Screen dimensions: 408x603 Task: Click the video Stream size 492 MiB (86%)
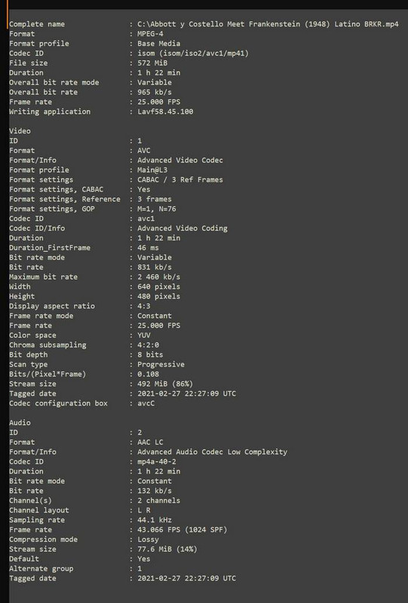[165, 384]
